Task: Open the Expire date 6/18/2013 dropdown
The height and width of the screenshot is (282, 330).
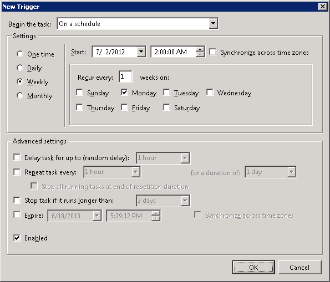Action: click(97, 216)
